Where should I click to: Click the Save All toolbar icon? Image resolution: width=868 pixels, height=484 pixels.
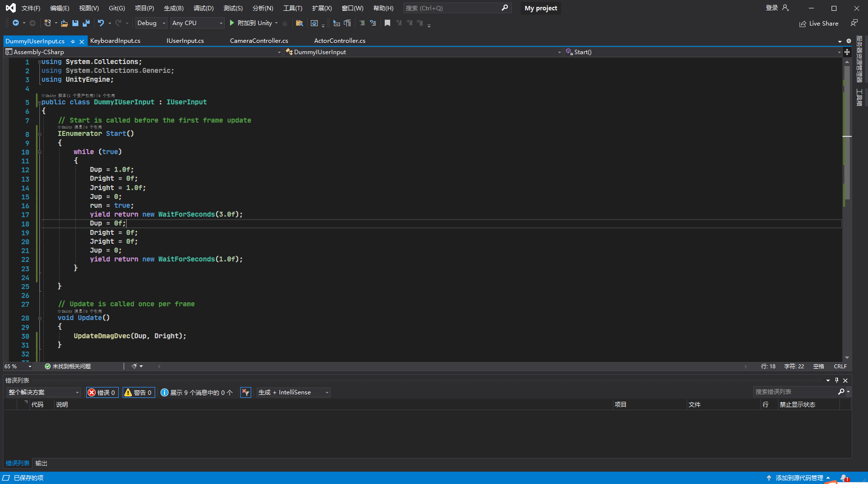tap(86, 23)
